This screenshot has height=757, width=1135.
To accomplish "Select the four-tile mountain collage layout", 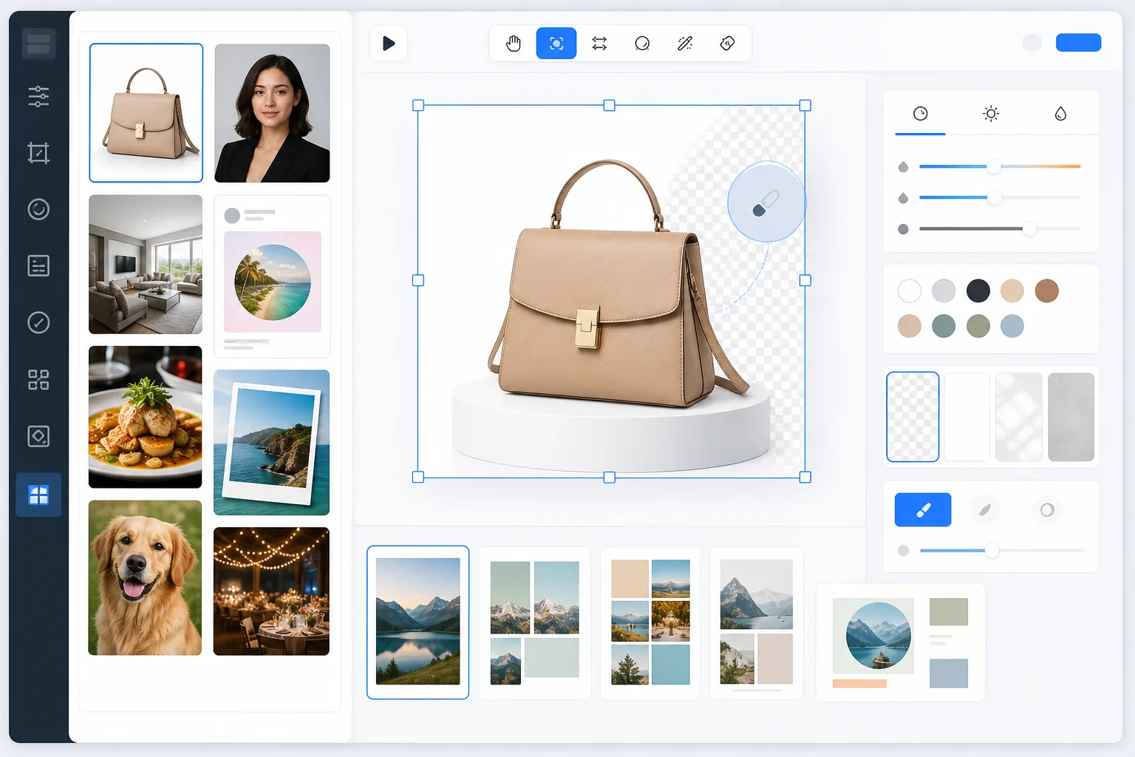I will click(535, 622).
